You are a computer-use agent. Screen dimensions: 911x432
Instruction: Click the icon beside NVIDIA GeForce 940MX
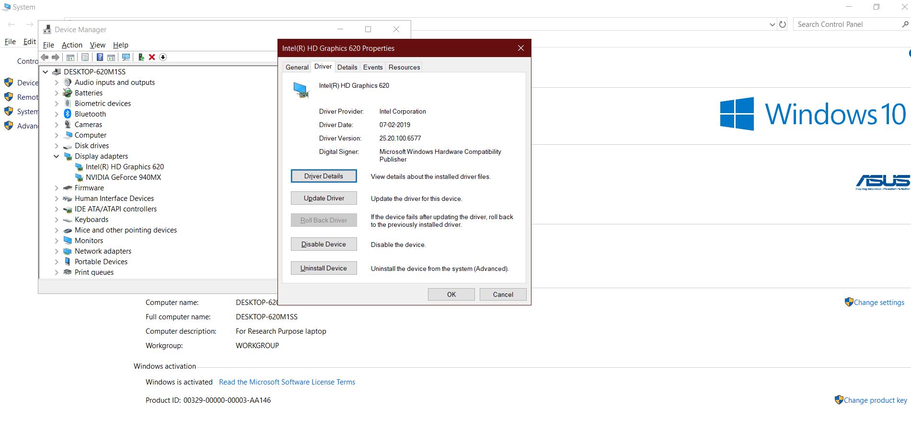[79, 177]
